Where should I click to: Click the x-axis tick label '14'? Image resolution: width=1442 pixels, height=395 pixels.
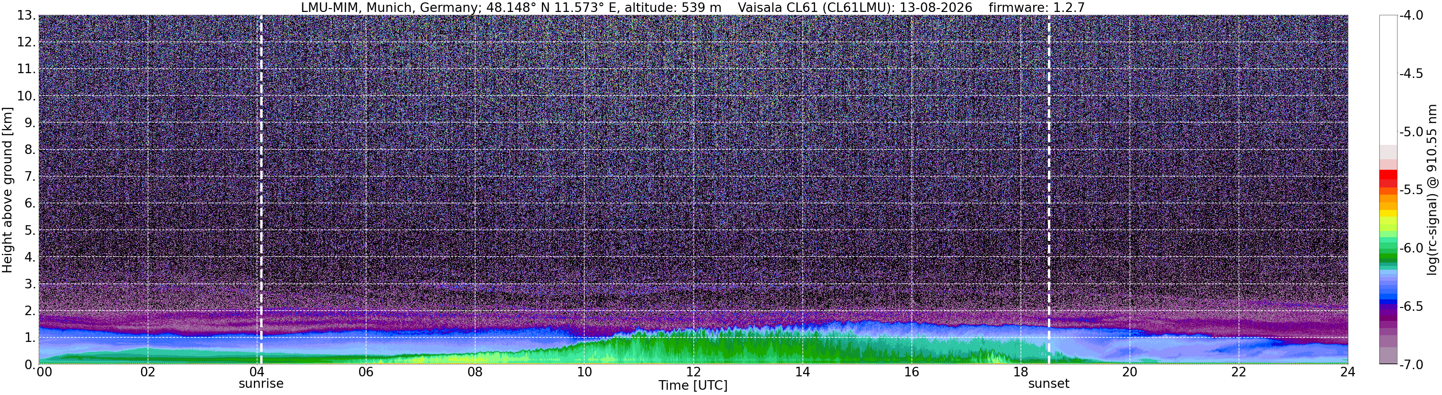tap(802, 372)
